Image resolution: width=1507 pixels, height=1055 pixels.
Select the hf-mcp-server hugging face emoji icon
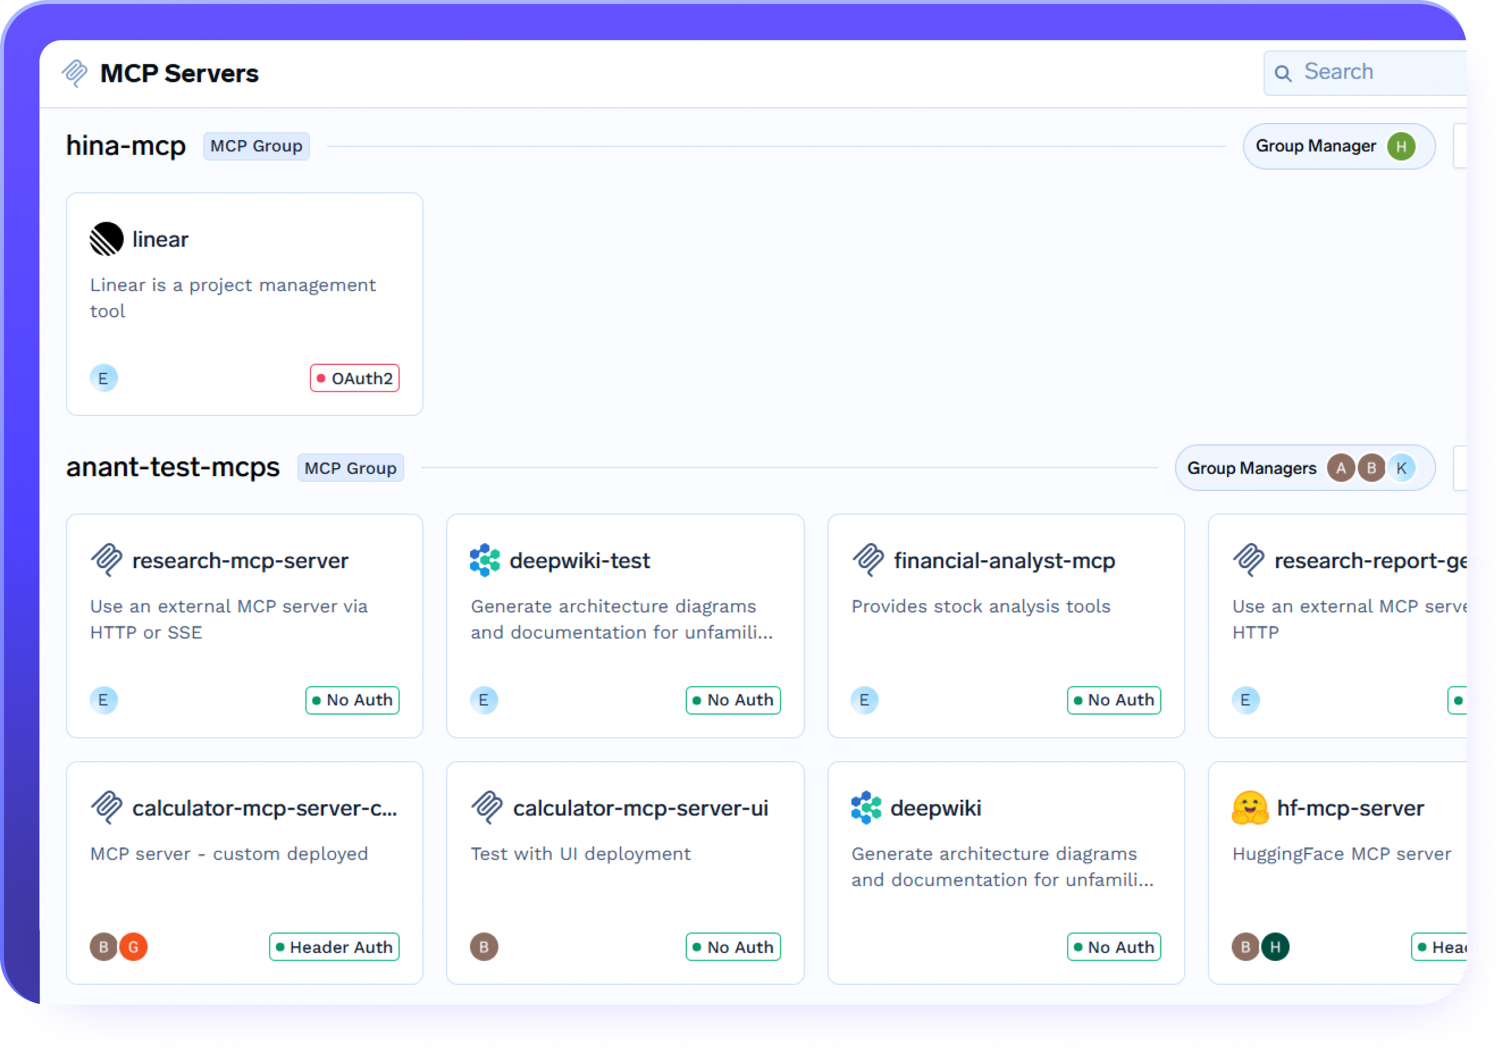pyautogui.click(x=1250, y=808)
